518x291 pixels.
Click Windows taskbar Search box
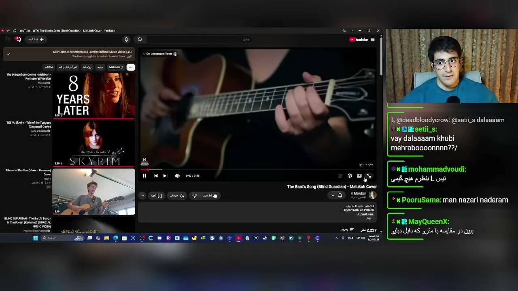63,238
